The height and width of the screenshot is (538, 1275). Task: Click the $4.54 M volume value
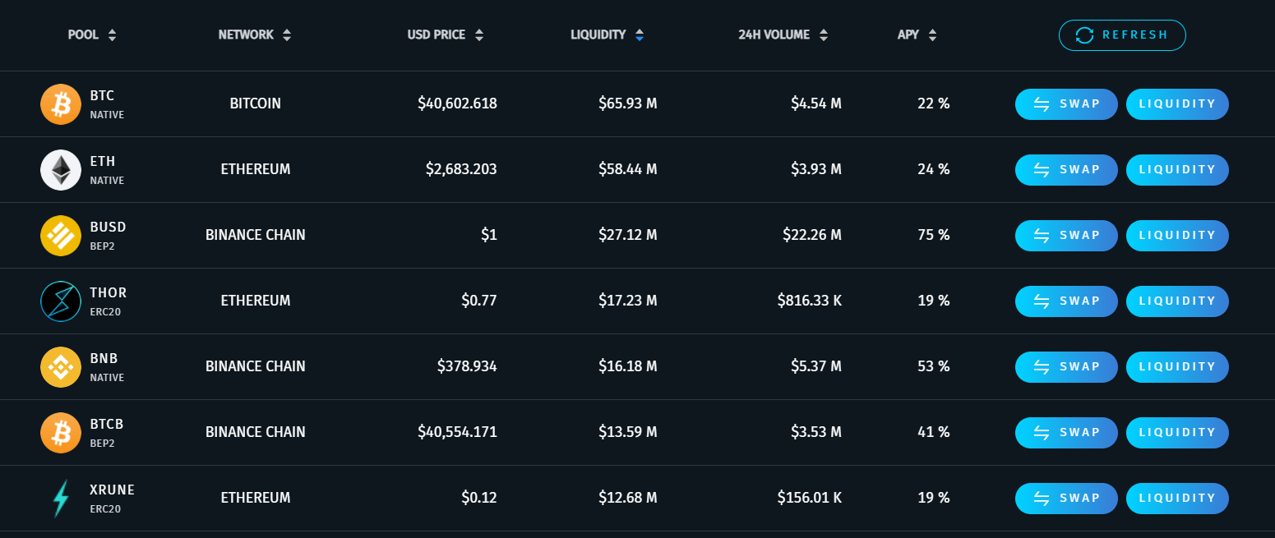816,104
